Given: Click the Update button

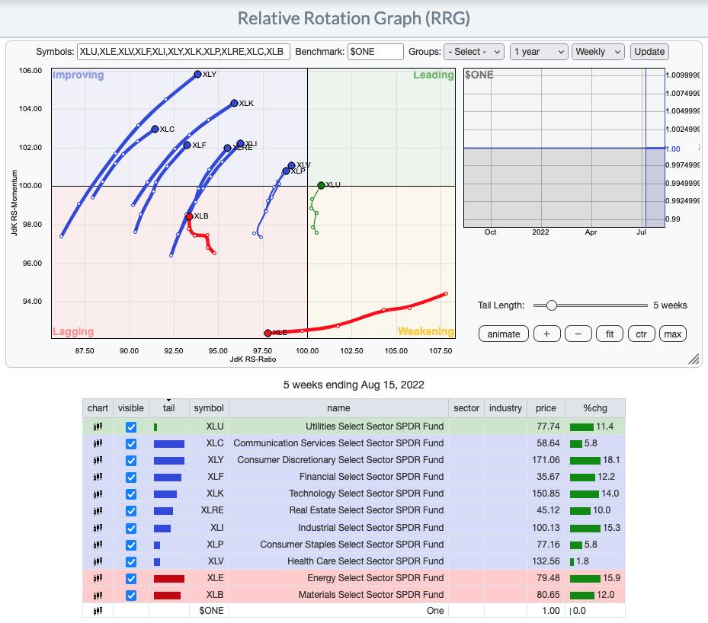Looking at the screenshot, I should tap(649, 52).
